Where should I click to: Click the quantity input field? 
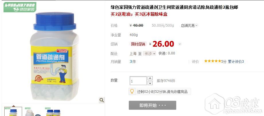coord(138,81)
